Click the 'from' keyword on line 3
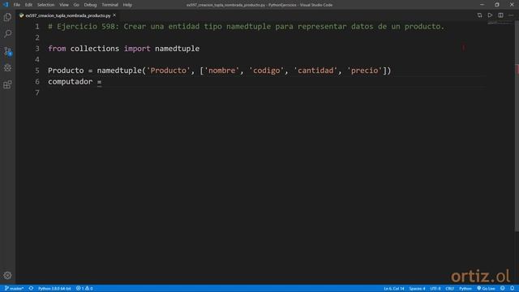Screen dimensions: 519x292 57,49
